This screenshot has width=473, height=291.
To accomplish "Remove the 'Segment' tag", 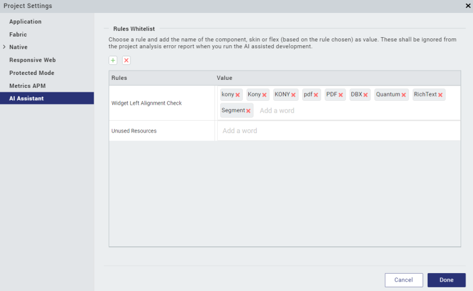I will coord(248,111).
